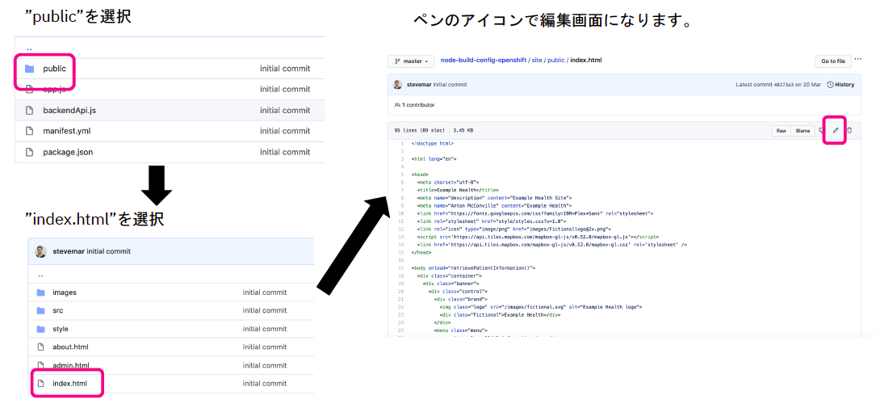This screenshot has height=408, width=876.
Task: Click the folder icon beside images
Action: click(x=40, y=292)
